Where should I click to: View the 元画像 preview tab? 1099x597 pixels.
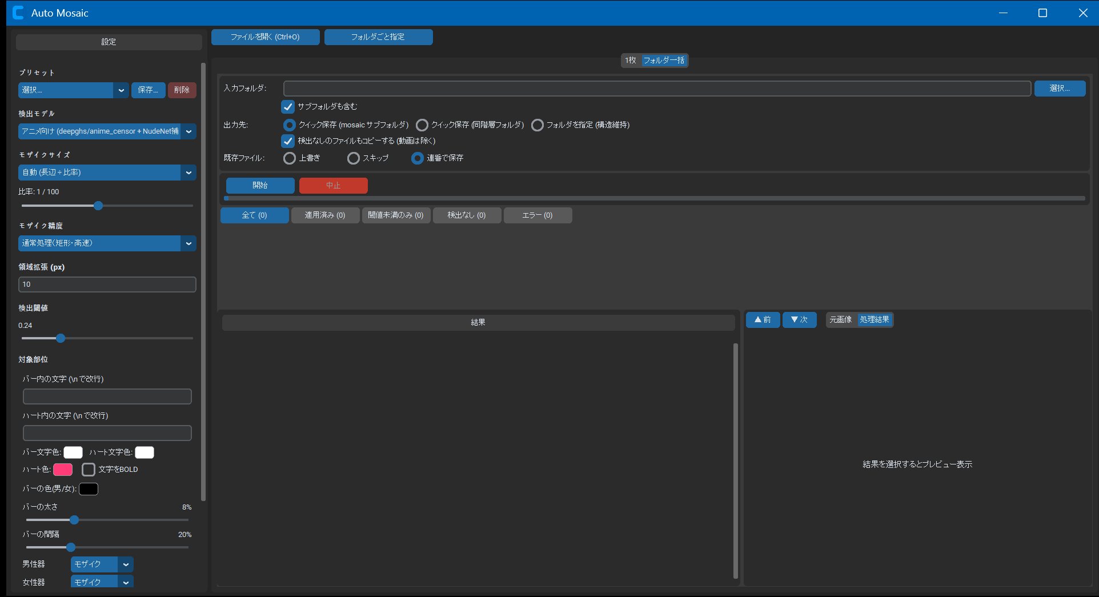tap(841, 320)
